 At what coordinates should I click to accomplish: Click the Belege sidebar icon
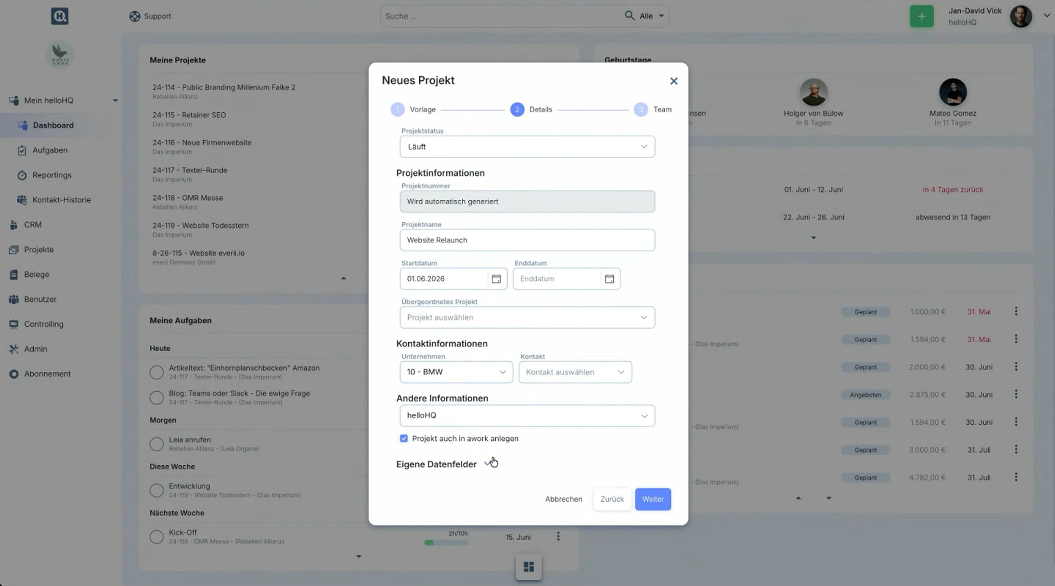pyautogui.click(x=14, y=275)
